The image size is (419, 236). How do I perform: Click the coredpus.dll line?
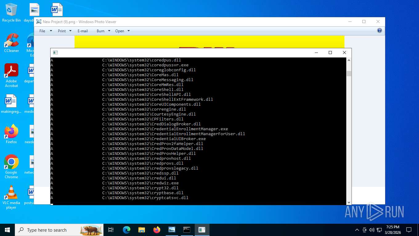[x=142, y=60]
